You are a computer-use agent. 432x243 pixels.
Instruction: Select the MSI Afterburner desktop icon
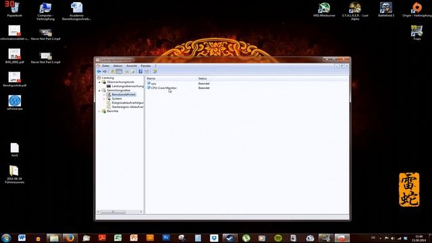pyautogui.click(x=324, y=9)
